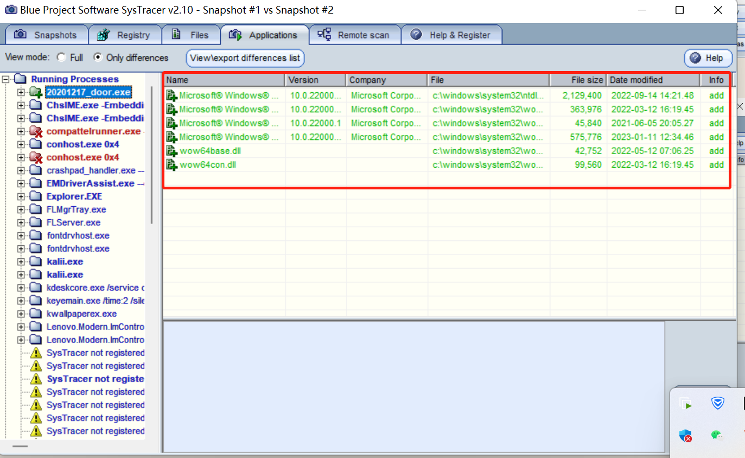Click View\export differences list button
Image resolution: width=745 pixels, height=458 pixels.
click(x=245, y=58)
